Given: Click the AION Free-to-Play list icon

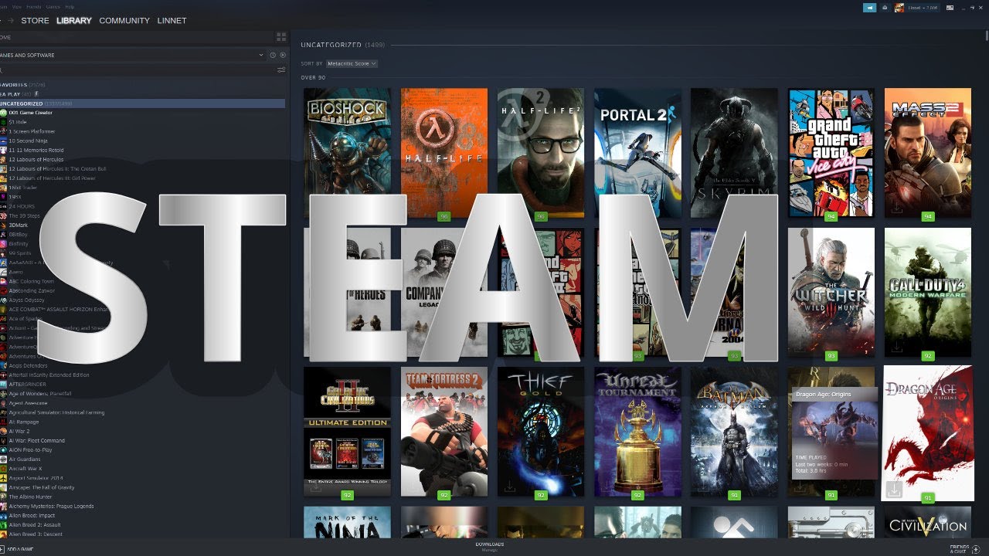Looking at the screenshot, I should [x=3, y=449].
